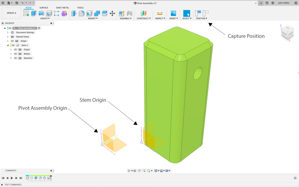Select the New Component tool

pos(122,13)
